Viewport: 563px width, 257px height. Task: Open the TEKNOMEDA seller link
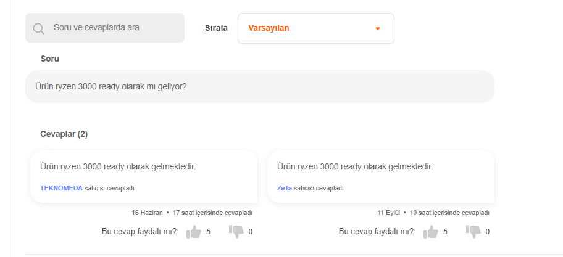(61, 188)
